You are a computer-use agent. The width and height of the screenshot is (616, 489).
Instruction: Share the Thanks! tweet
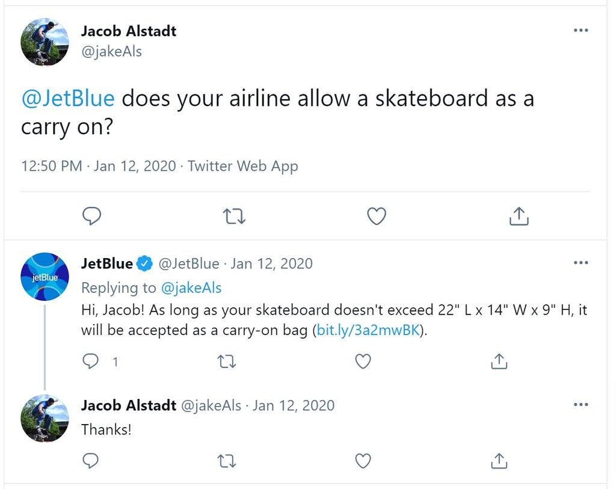499,461
